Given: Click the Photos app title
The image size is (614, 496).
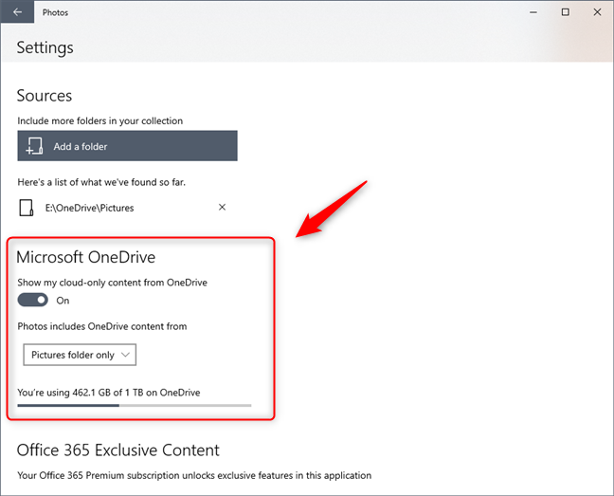Looking at the screenshot, I should (x=55, y=12).
